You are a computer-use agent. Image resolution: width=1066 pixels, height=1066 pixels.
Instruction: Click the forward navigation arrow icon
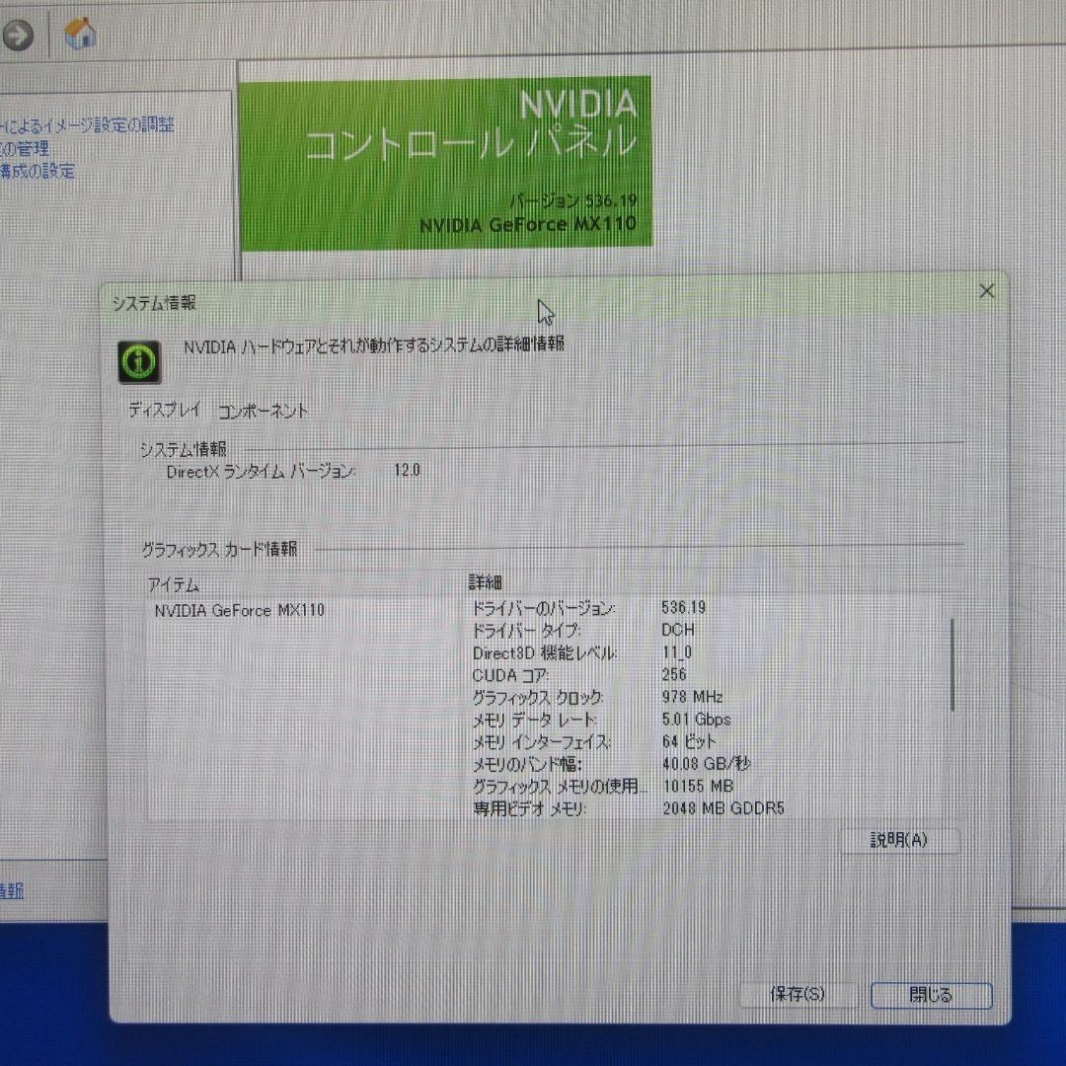18,34
